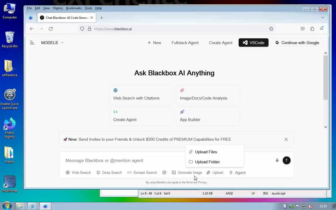Toggle Deep Search mode
Viewport: 336px width, 210px height.
109,172
